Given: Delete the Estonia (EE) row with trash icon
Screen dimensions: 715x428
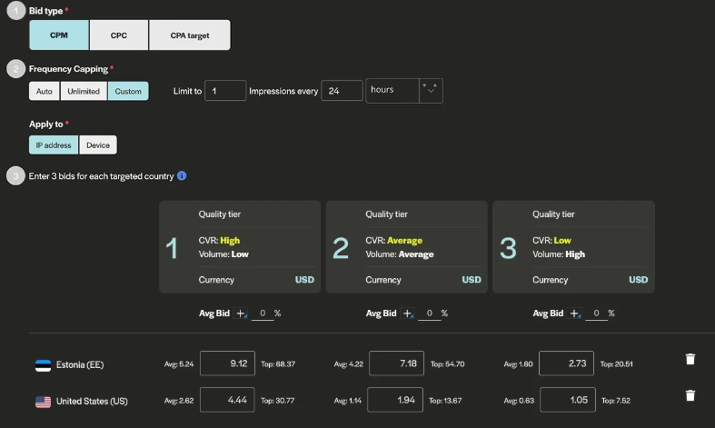Looking at the screenshot, I should pos(690,359).
